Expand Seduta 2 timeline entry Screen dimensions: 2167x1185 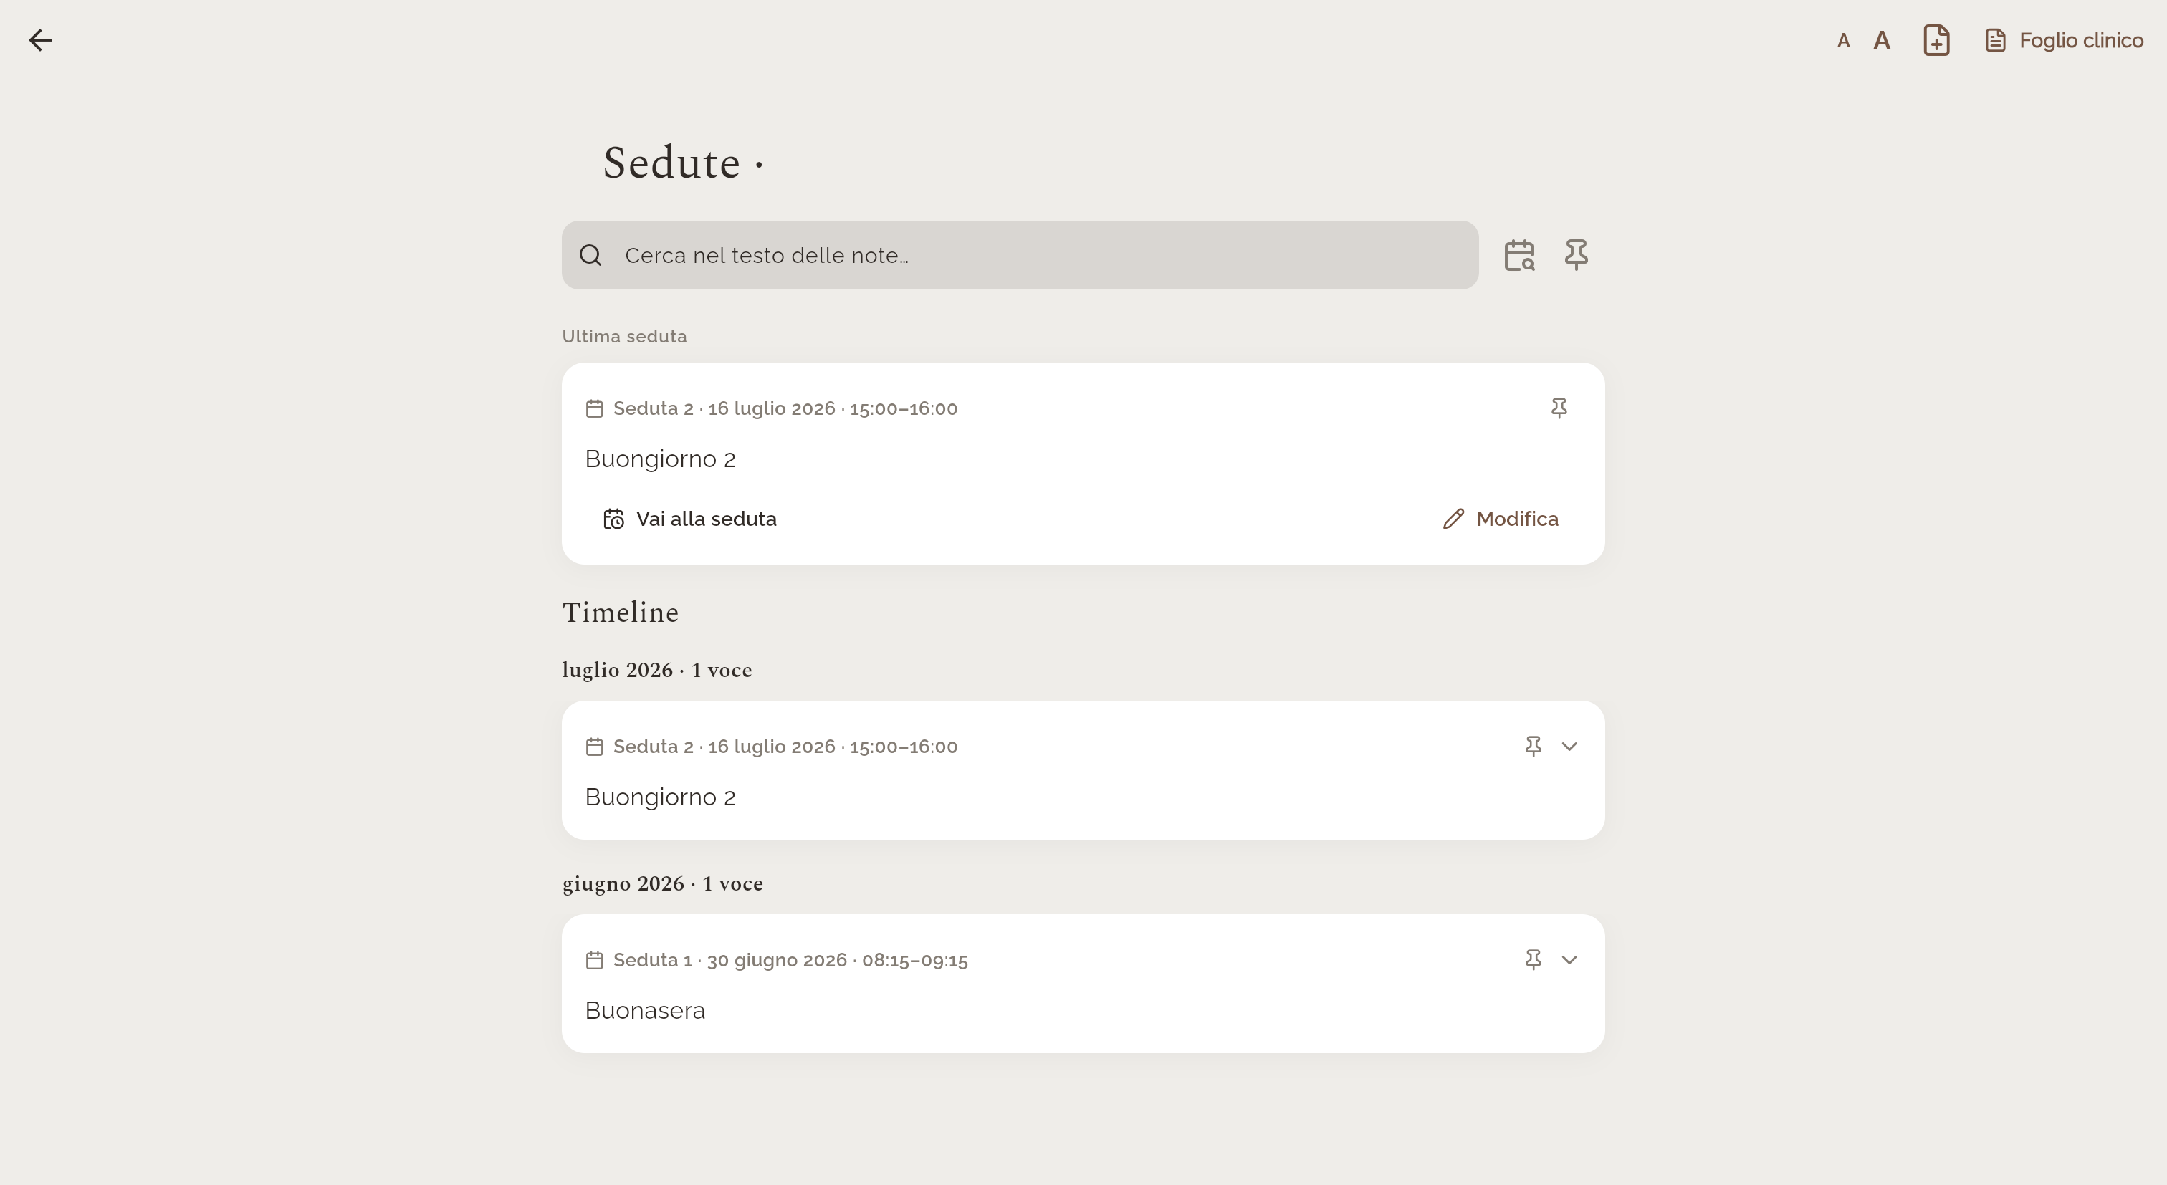click(x=1569, y=746)
